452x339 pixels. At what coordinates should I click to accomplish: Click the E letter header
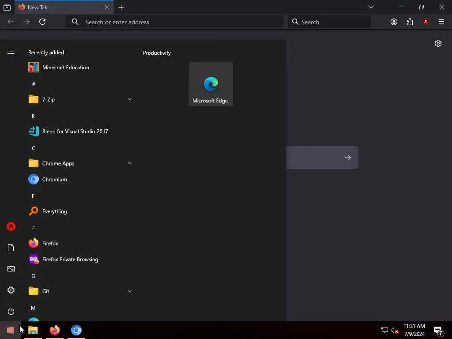(33, 196)
